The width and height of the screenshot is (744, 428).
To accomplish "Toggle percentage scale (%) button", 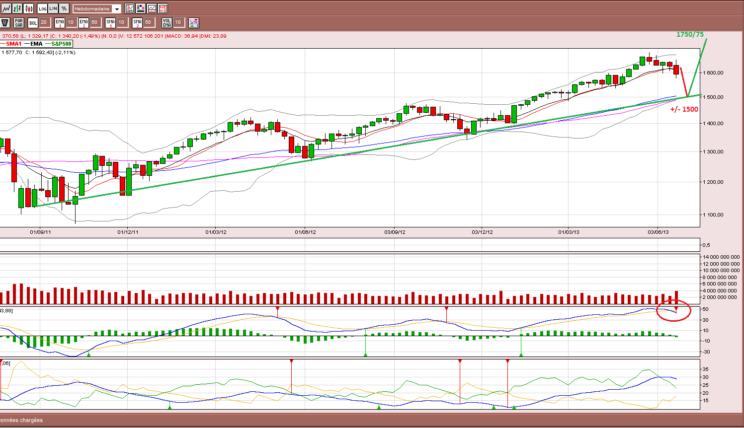I will (64, 8).
